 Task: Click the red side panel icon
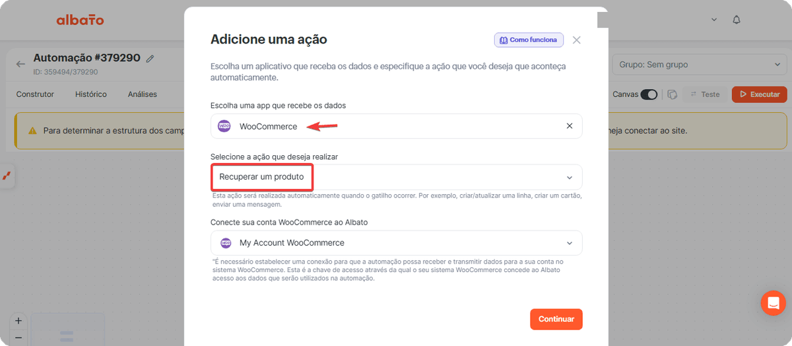pos(7,176)
